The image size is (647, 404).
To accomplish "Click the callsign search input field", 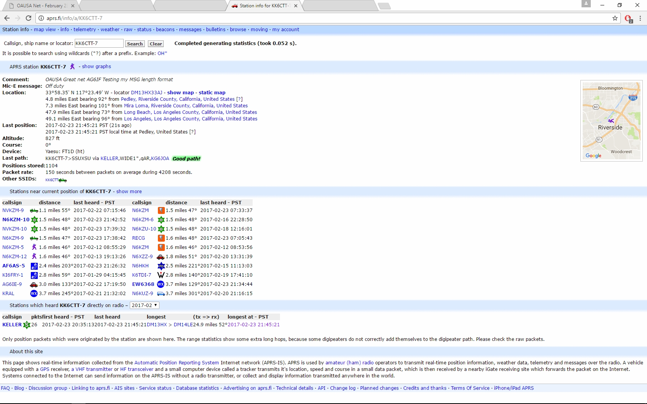I will click(x=99, y=43).
